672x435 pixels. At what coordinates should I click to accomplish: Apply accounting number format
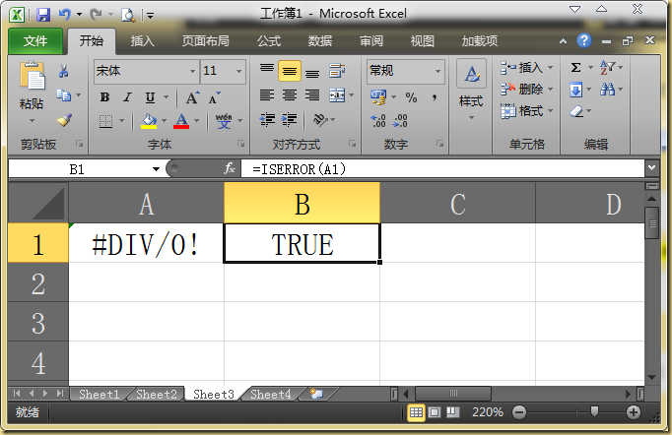(378, 97)
